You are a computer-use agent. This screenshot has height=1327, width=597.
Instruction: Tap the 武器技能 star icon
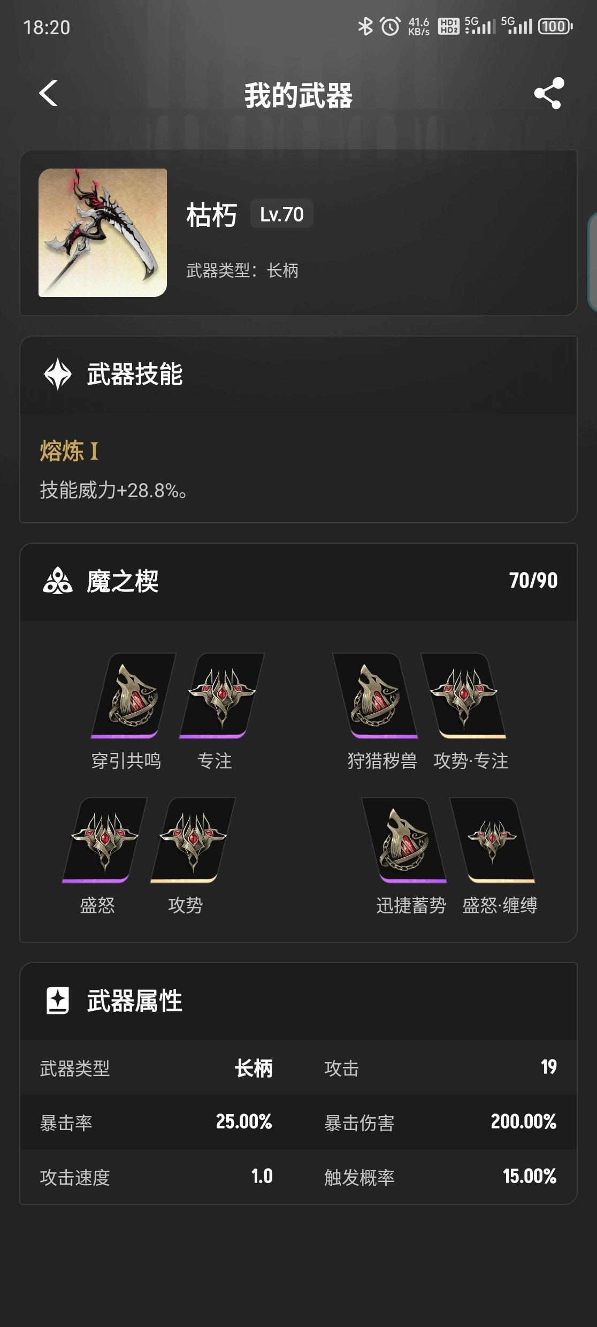pos(57,374)
